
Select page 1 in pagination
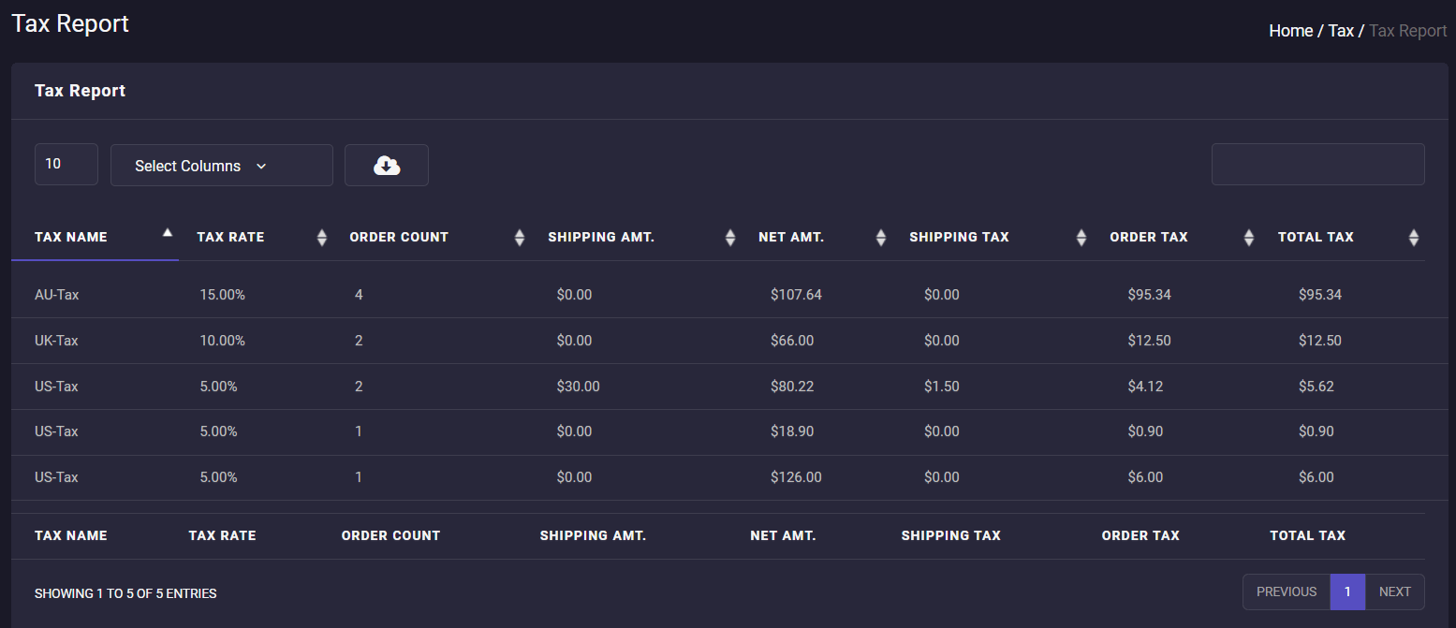1347,591
